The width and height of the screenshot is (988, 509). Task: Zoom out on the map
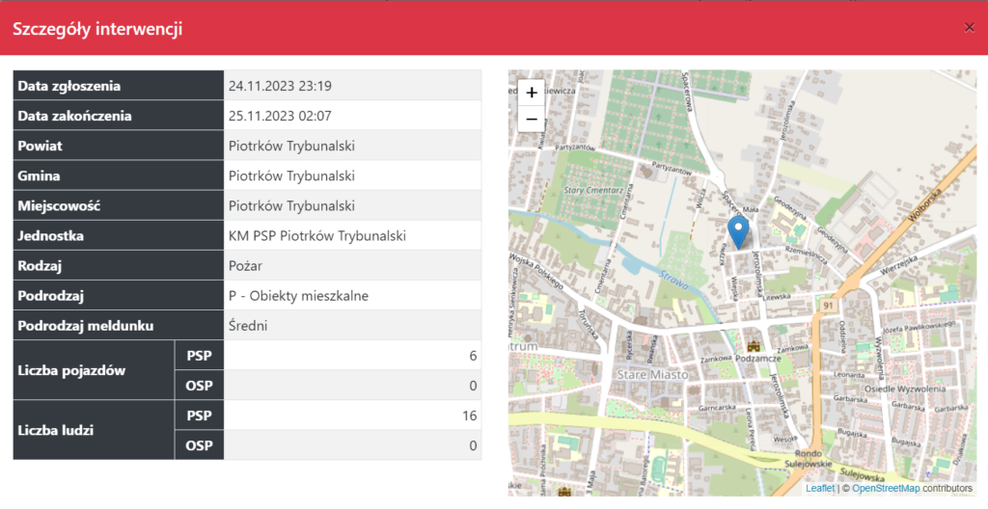pyautogui.click(x=532, y=119)
